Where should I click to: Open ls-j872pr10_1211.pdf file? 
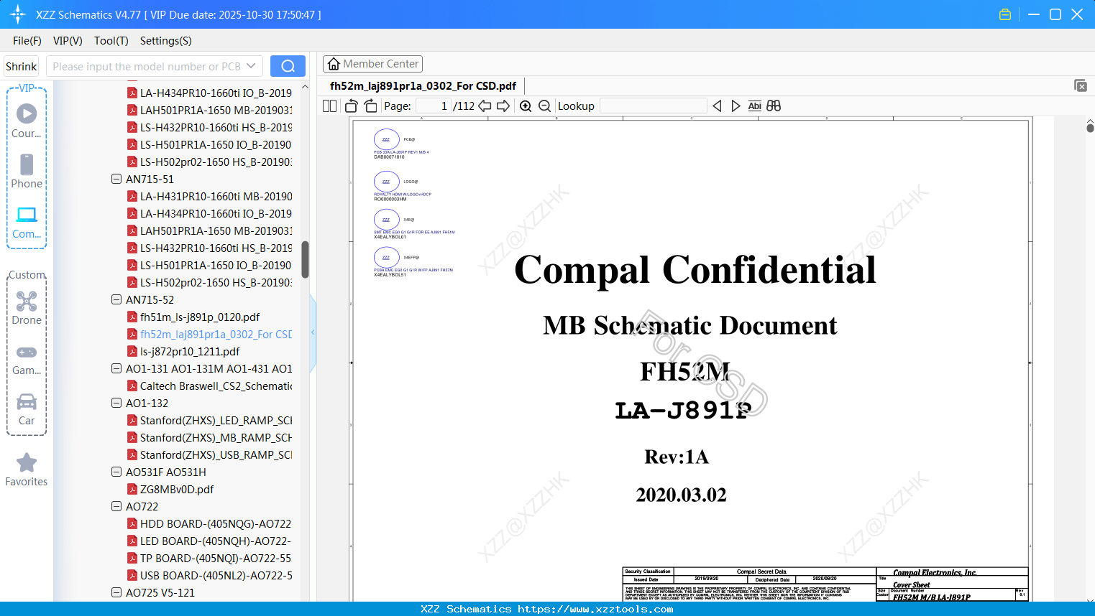pos(183,351)
